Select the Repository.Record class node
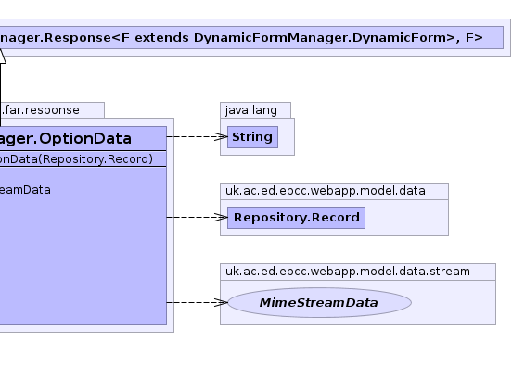 click(296, 218)
